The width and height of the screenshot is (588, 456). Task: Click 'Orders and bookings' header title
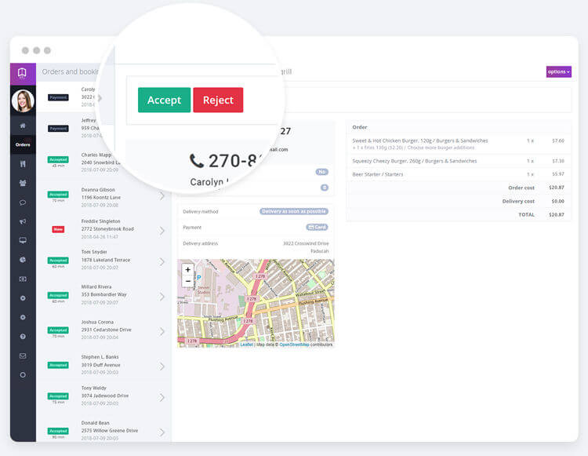pos(70,71)
